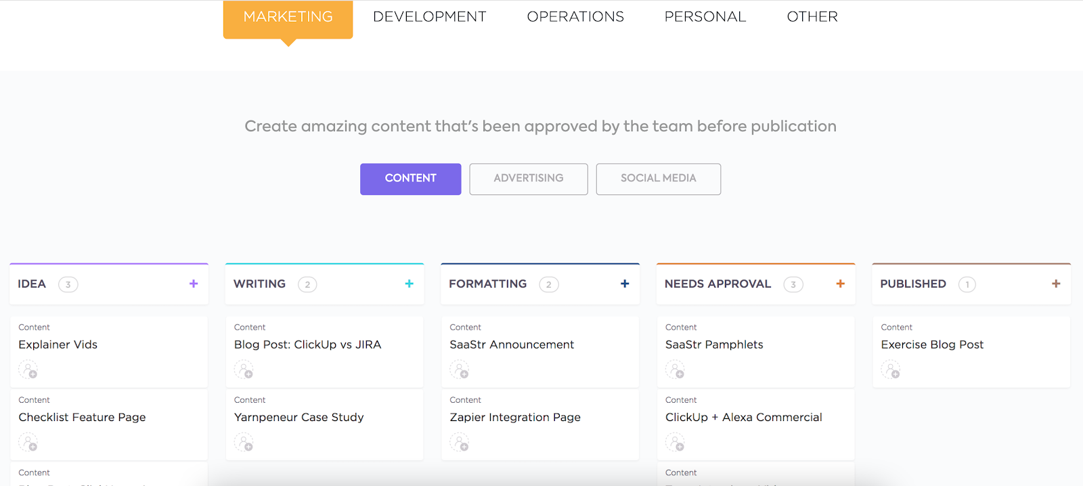This screenshot has height=486, width=1083.
Task: Click the NEEDS APPROVAL column title
Action: (x=717, y=284)
